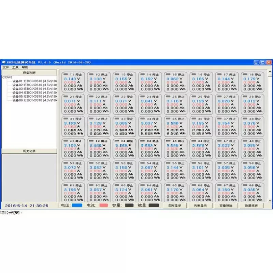The image size is (273, 273).
Task: Click the gray status indicator of channel 2-2
Action: coord(91,97)
